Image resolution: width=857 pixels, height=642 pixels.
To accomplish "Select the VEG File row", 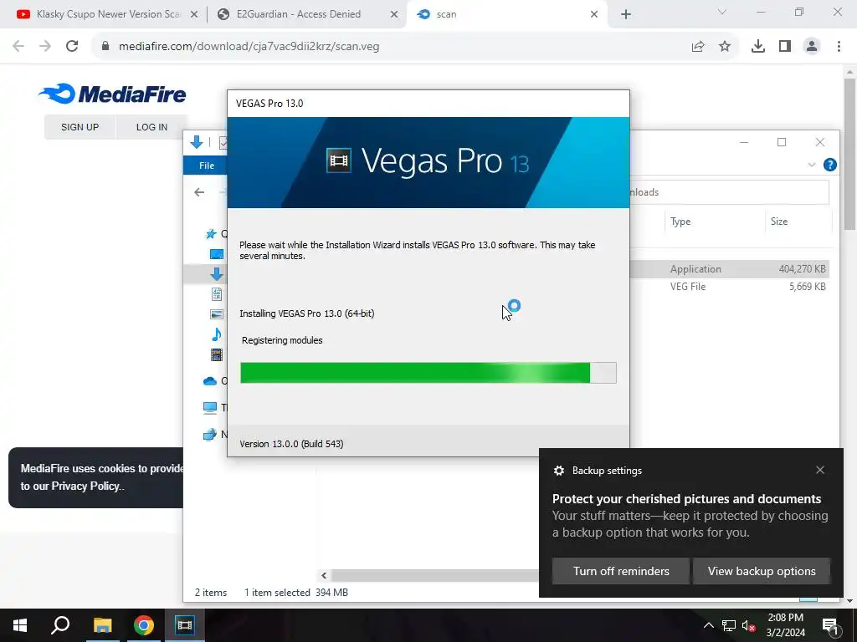I will click(x=729, y=287).
